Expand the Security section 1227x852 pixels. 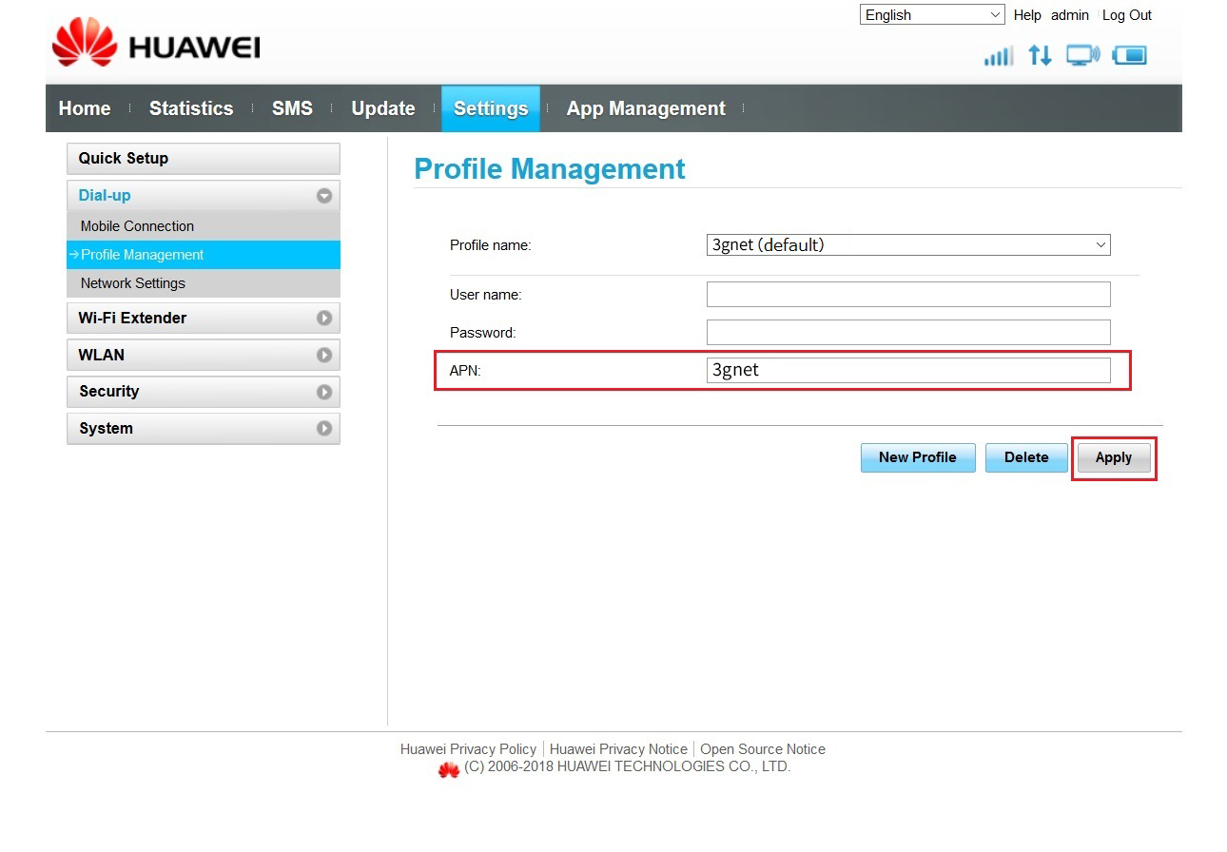tap(203, 391)
